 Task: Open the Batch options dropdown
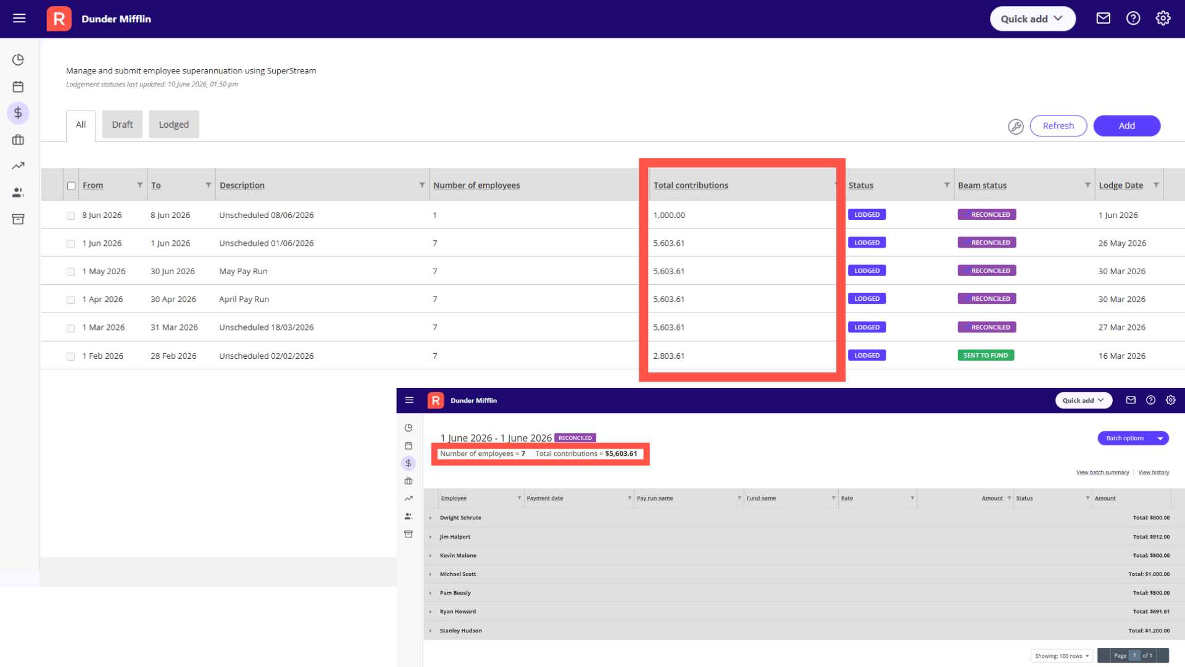[1133, 438]
